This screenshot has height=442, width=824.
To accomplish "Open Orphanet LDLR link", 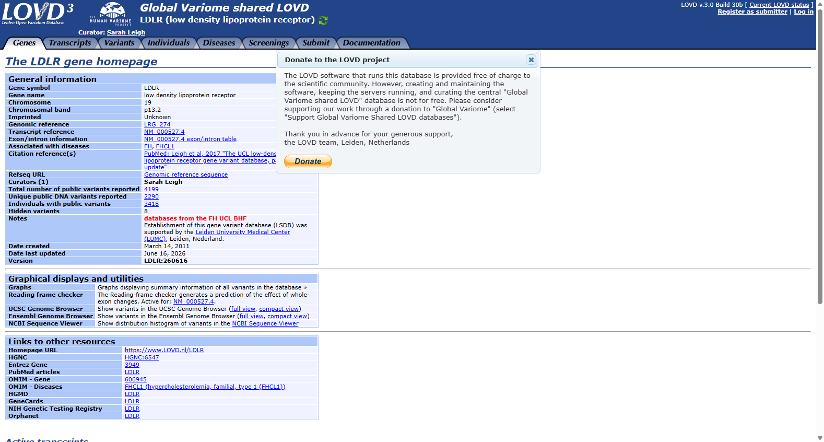I will point(132,416).
